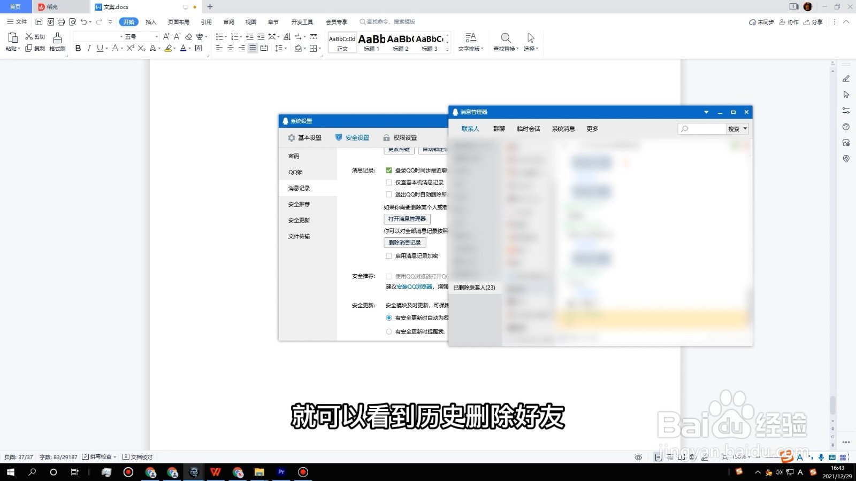
Task: Open Find and Replace (查找替换) magnifier
Action: [x=506, y=42]
